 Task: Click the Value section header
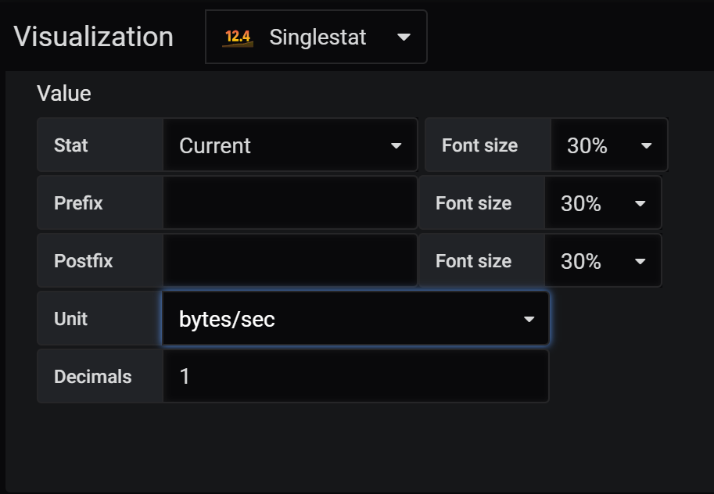click(x=63, y=93)
